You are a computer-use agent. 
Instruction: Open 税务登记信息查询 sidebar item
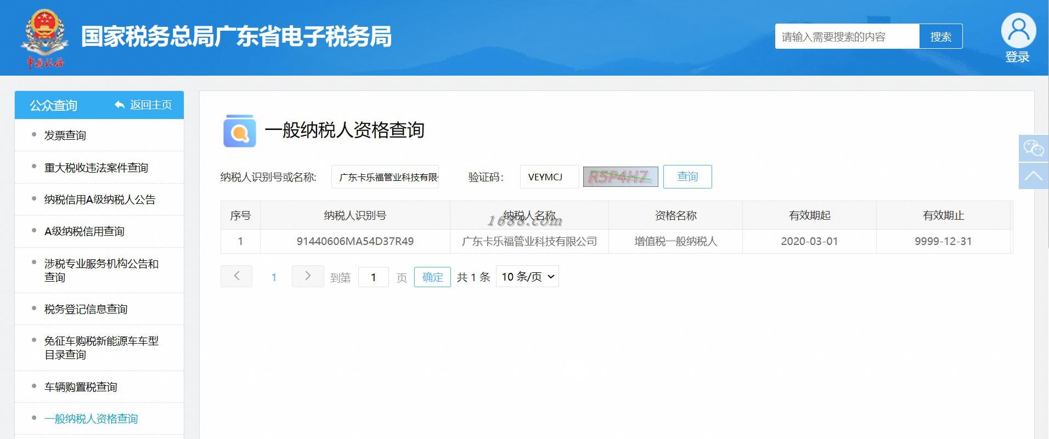(x=86, y=309)
